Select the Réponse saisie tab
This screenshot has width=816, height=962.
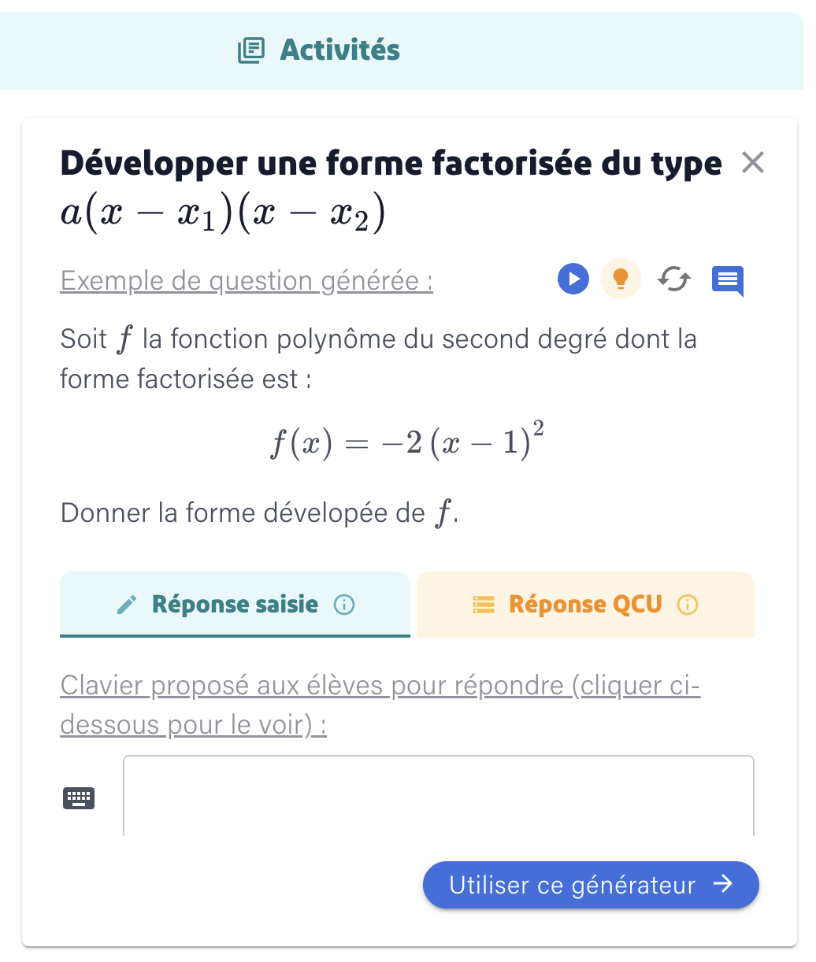pyautogui.click(x=235, y=605)
